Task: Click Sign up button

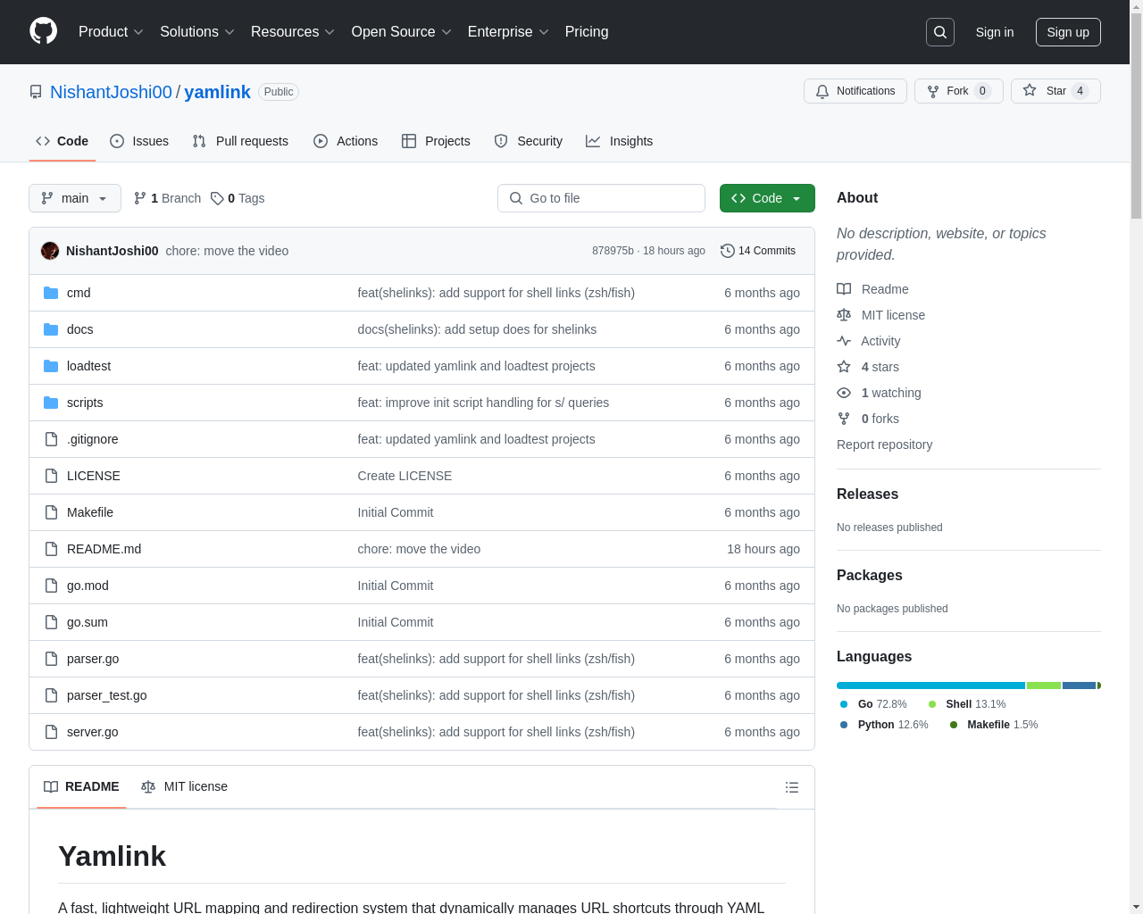Action: click(x=1068, y=32)
